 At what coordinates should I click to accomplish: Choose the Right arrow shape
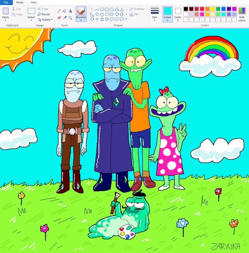point(112,14)
